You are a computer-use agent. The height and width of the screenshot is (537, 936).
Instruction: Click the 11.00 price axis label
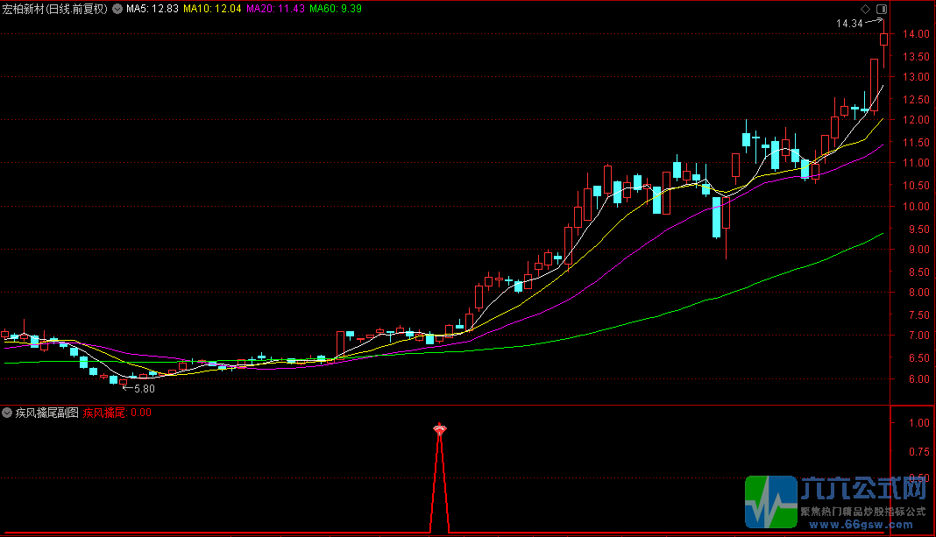click(917, 163)
